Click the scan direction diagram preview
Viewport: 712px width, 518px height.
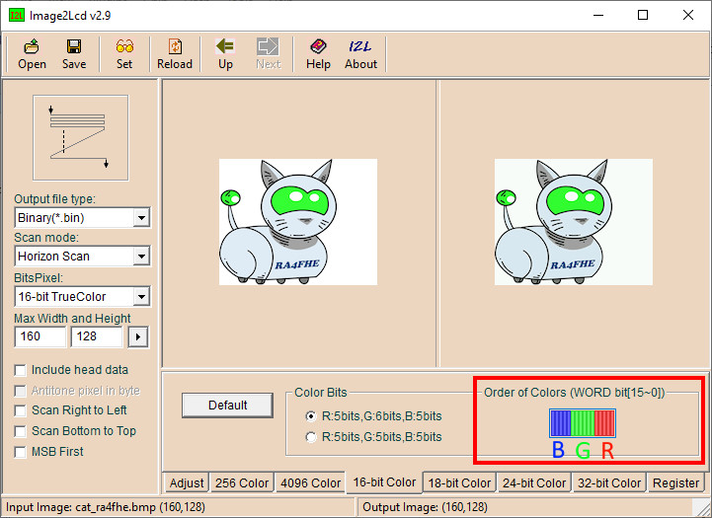[x=80, y=137]
